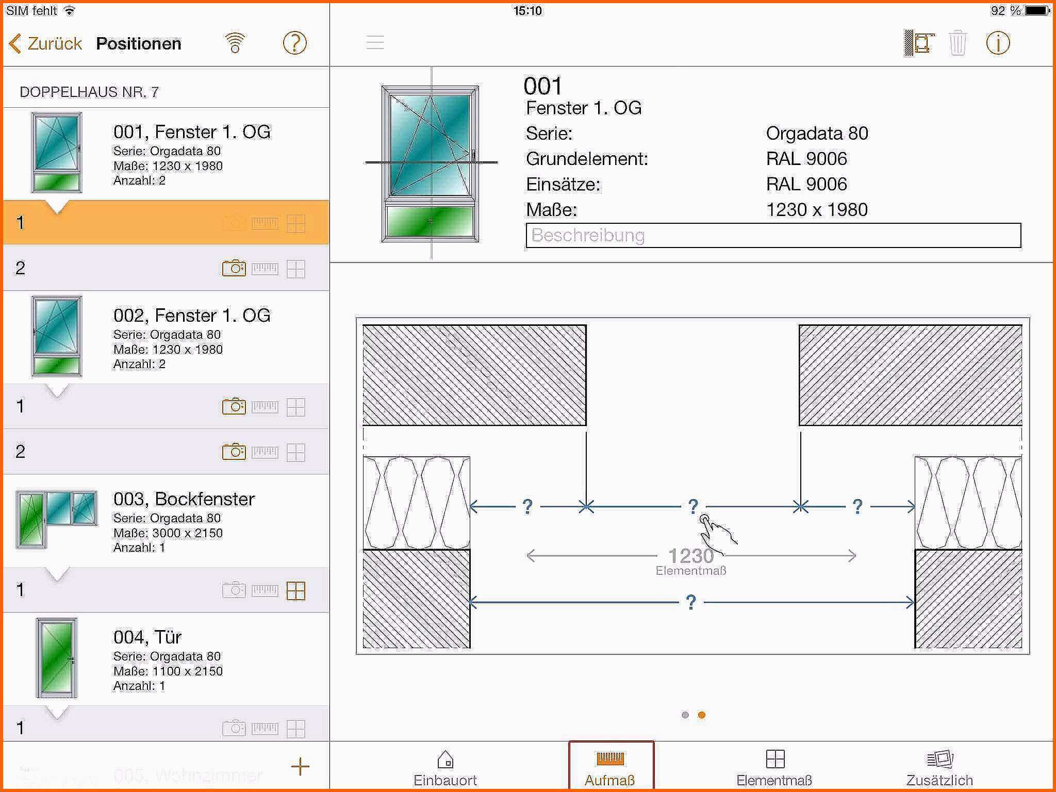Switch to the Elementmaß tab
The height and width of the screenshot is (792, 1056).
click(774, 768)
